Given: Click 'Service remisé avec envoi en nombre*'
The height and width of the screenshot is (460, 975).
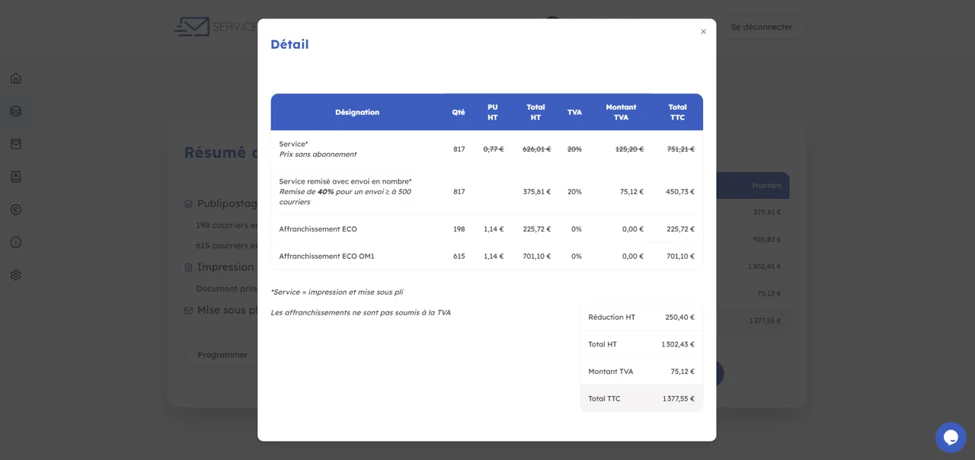Looking at the screenshot, I should [x=345, y=181].
